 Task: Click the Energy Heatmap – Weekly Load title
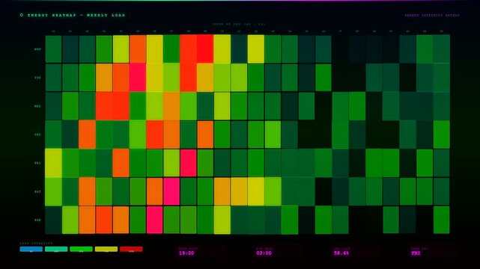click(x=76, y=15)
